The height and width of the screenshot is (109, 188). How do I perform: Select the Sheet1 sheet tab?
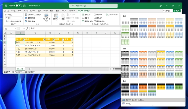click(x=20, y=69)
